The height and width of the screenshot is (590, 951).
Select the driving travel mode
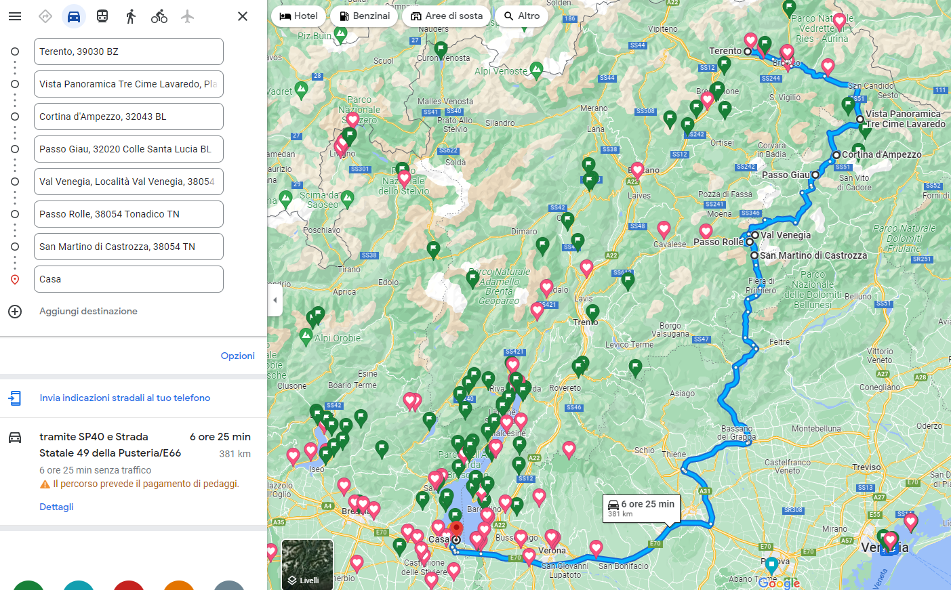pos(74,16)
